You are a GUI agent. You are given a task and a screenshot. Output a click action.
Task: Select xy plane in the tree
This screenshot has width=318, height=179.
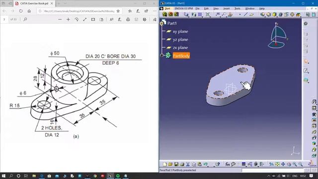click(180, 31)
